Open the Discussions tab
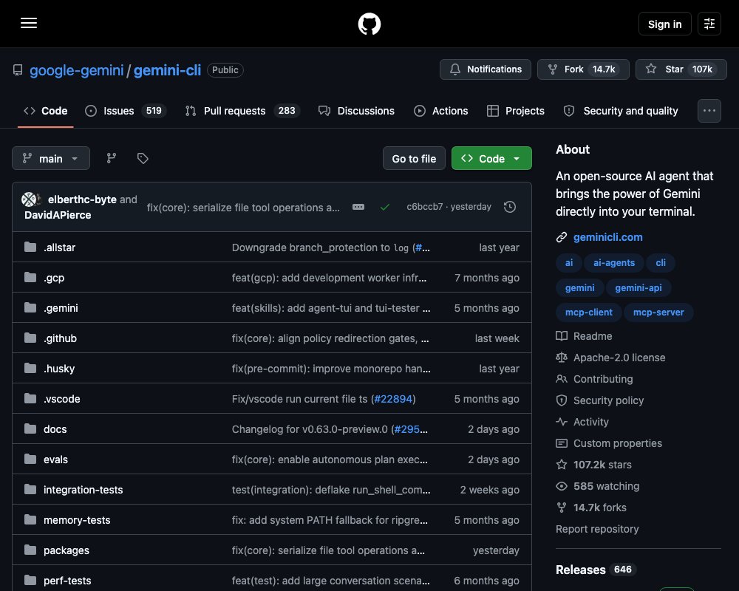Viewport: 739px width, 591px height. [x=356, y=111]
